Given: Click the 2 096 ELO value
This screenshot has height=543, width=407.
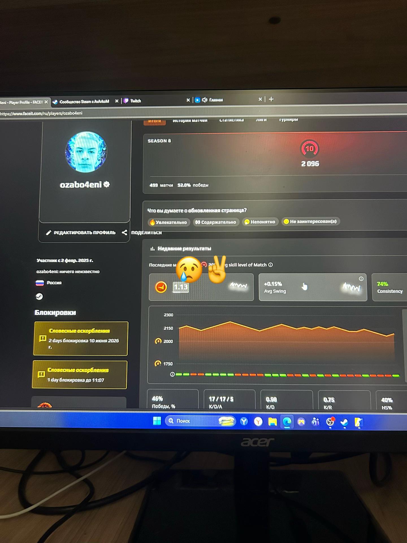Looking at the screenshot, I should coord(310,164).
